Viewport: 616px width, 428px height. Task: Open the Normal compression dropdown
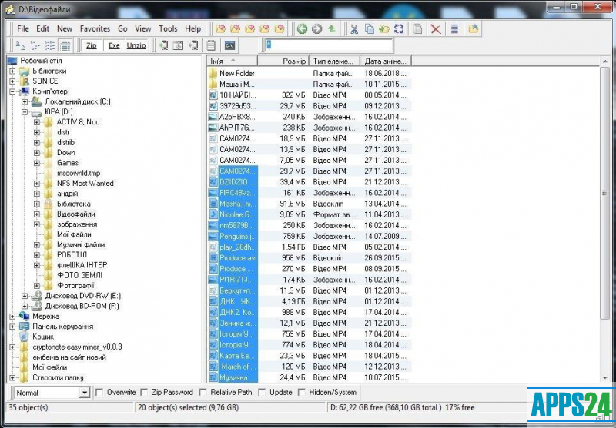[84, 393]
